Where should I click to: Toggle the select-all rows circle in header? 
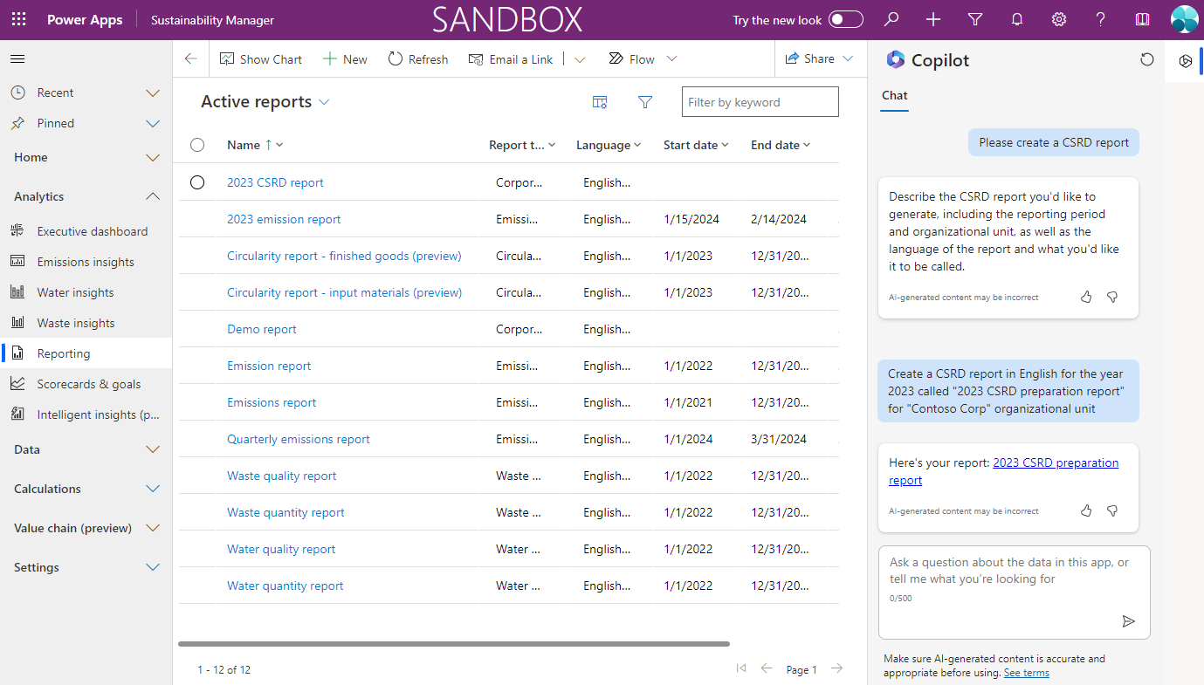tap(197, 145)
